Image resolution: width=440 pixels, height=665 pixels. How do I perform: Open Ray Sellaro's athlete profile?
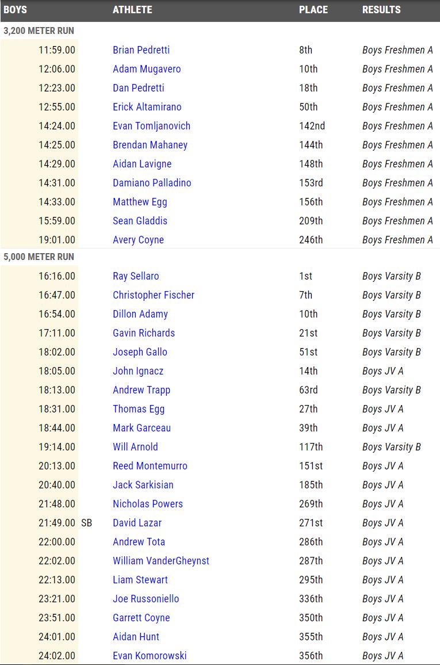136,276
